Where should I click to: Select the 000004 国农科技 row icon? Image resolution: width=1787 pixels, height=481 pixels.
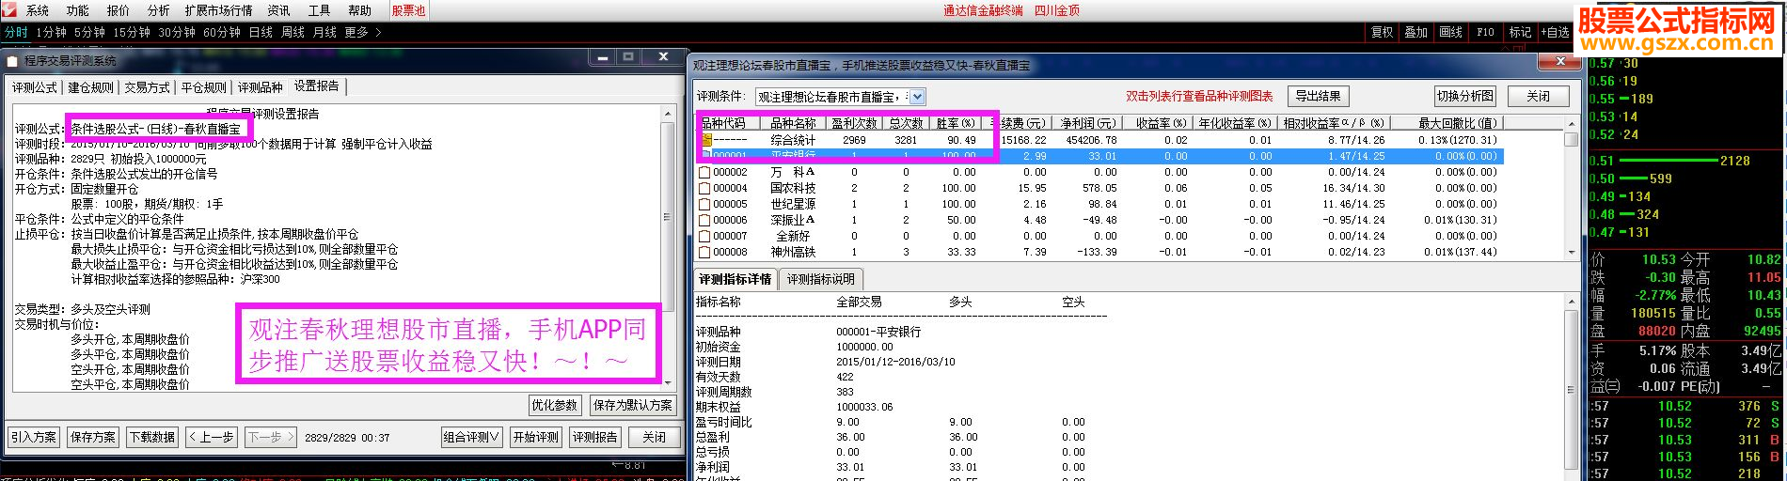704,188
